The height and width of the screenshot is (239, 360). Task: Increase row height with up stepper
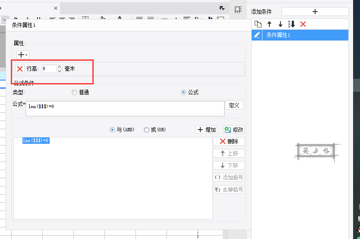pyautogui.click(x=60, y=67)
